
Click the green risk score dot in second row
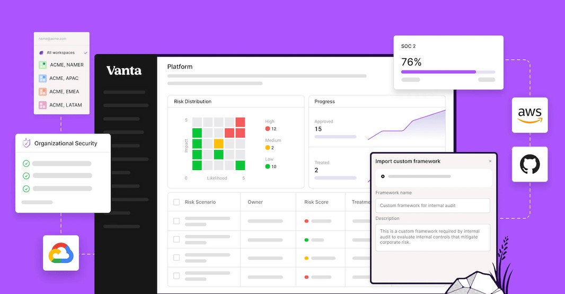[306, 239]
